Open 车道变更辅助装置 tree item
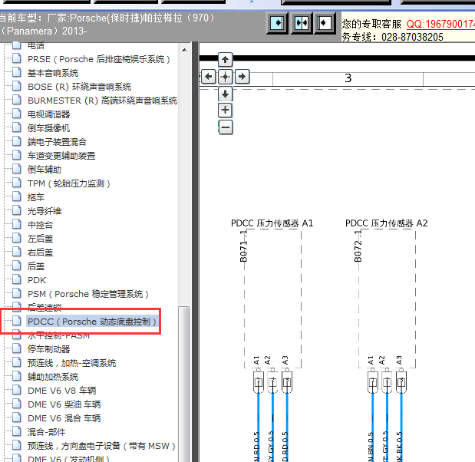The width and height of the screenshot is (475, 462). coord(61,156)
